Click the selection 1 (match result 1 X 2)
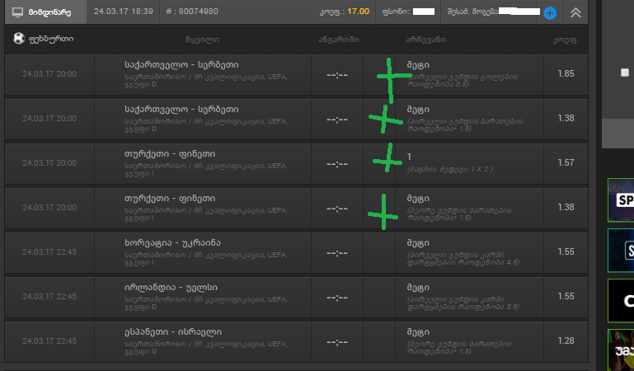The height and width of the screenshot is (371, 634). 409,157
